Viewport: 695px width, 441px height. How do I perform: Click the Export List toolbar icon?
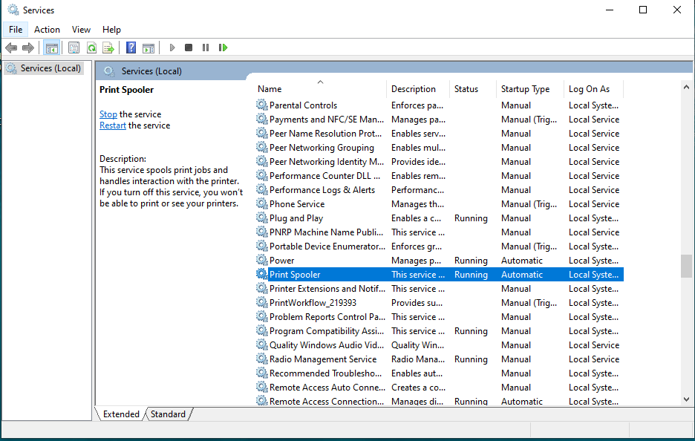(x=108, y=48)
